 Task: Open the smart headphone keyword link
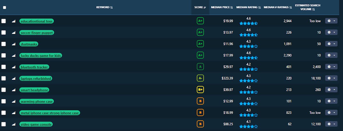click(x=34, y=90)
